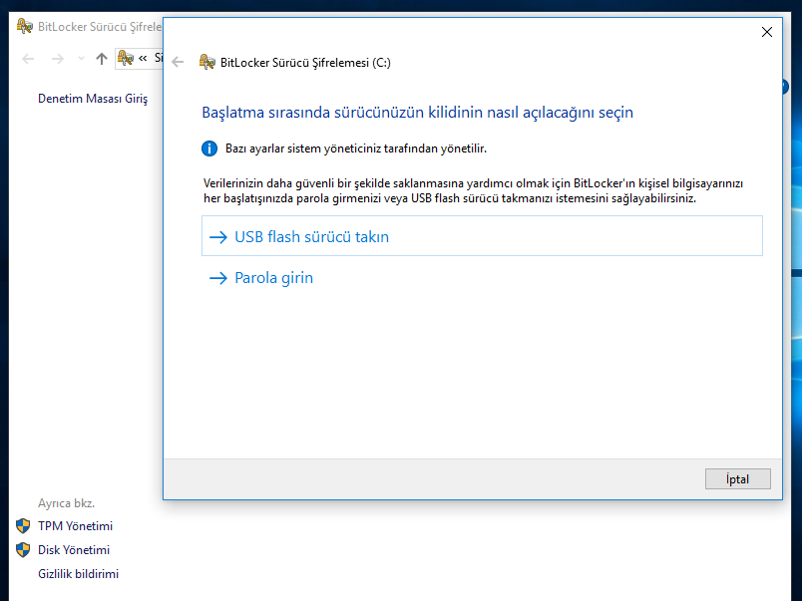The width and height of the screenshot is (802, 601).
Task: Click the shield icon next to Disk Yönetimi
Action: (23, 550)
